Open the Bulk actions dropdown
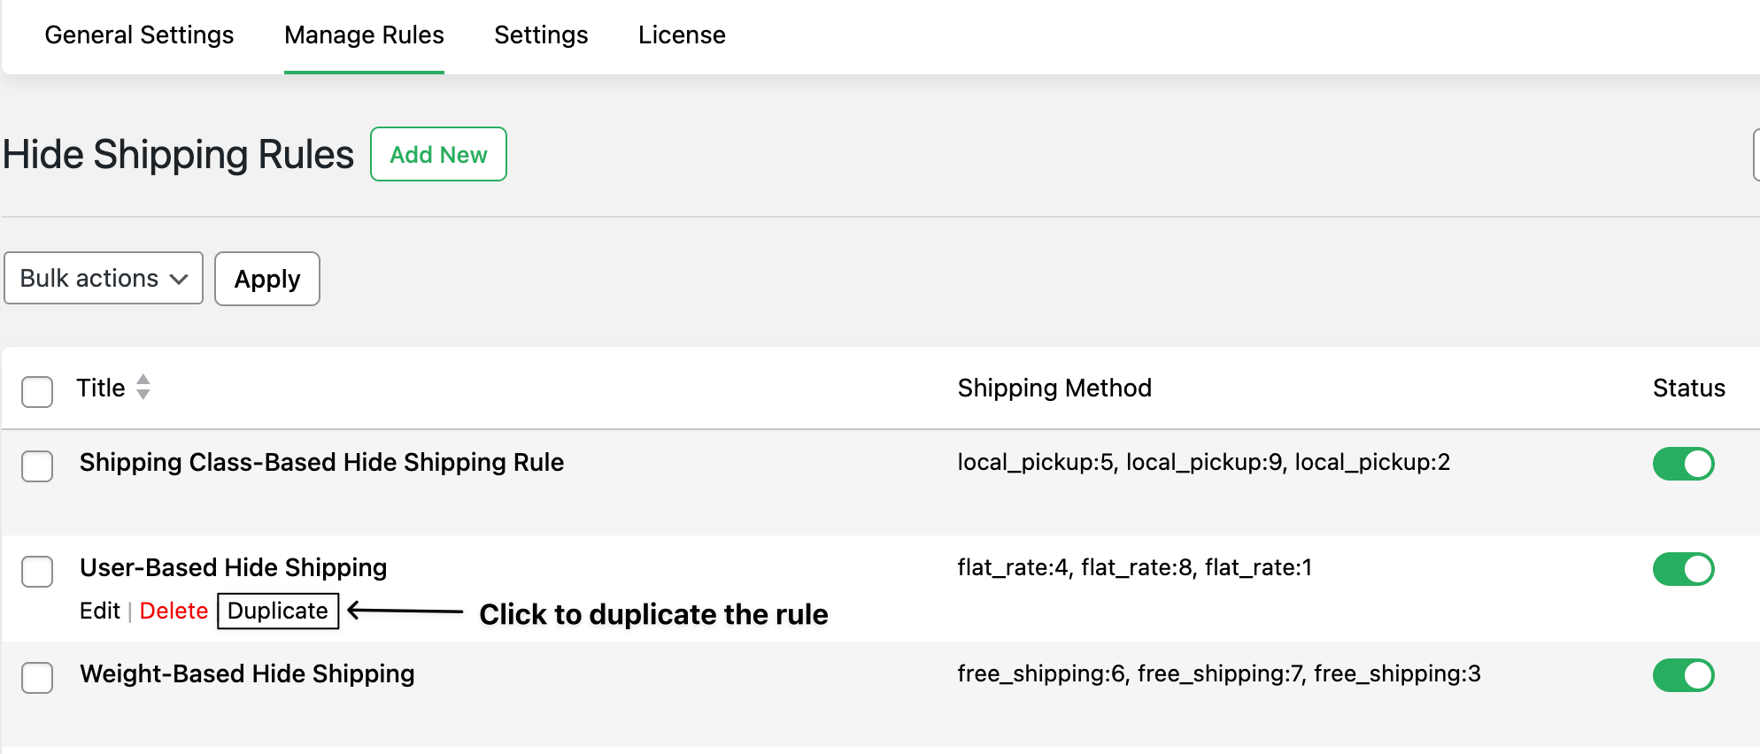 coord(103,279)
